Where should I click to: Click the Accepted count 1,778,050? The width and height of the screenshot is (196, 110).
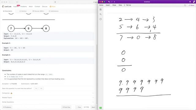[13, 84]
